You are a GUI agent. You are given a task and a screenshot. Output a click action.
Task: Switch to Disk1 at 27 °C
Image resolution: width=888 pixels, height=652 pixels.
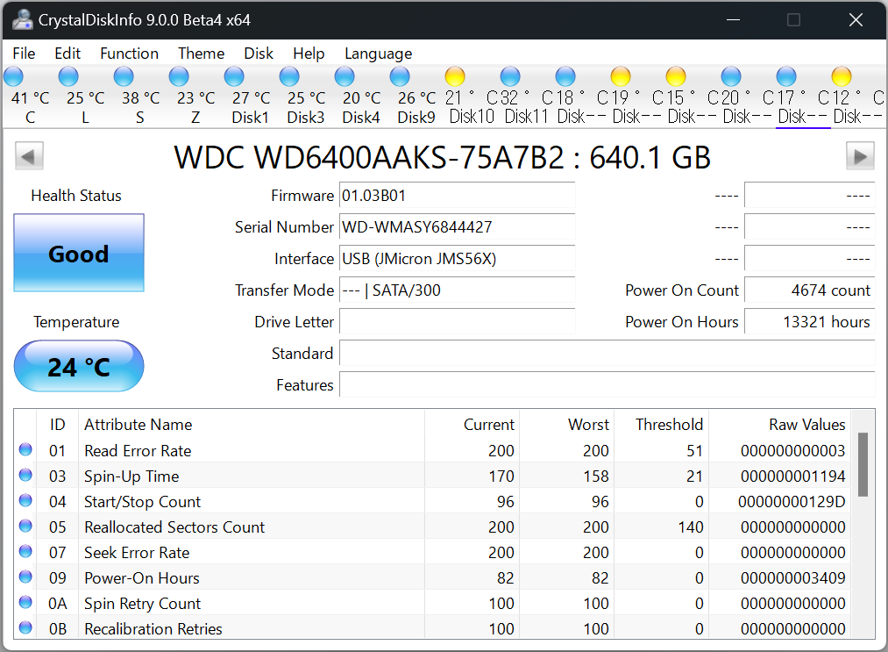(234, 76)
